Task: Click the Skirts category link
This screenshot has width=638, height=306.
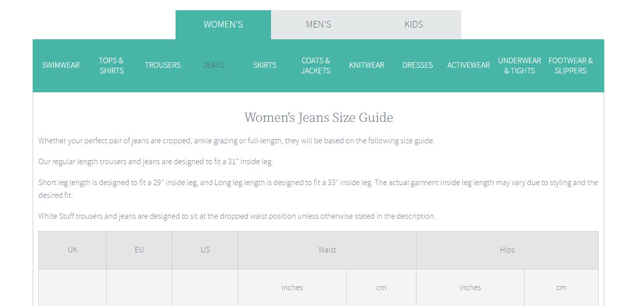Action: tap(264, 65)
